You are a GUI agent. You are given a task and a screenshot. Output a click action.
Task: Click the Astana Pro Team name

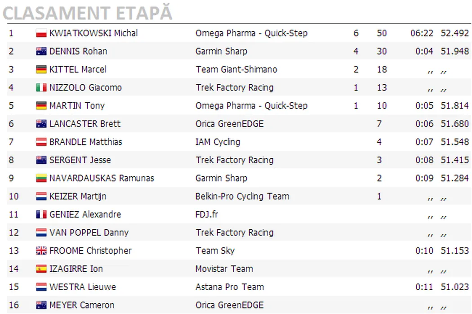tap(229, 287)
